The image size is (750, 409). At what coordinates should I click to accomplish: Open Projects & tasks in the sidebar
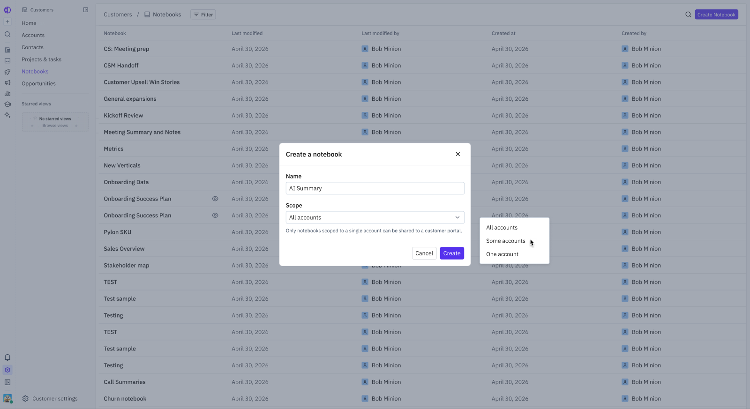(41, 59)
